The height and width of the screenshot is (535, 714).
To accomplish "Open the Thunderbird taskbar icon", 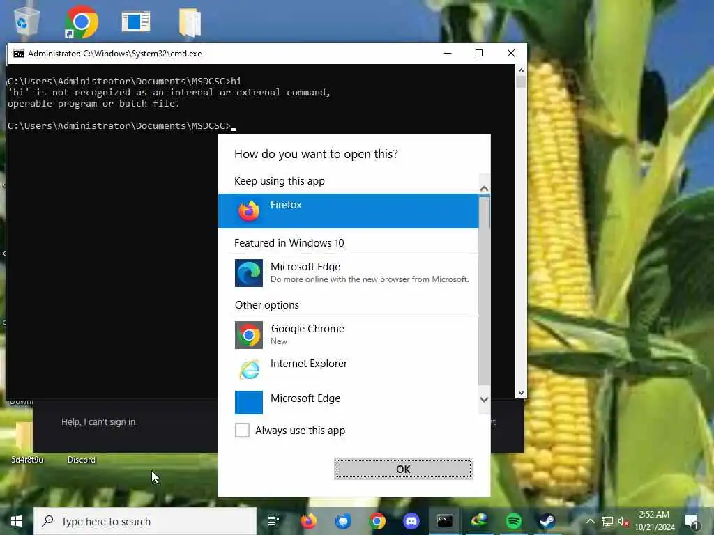I will click(x=343, y=521).
